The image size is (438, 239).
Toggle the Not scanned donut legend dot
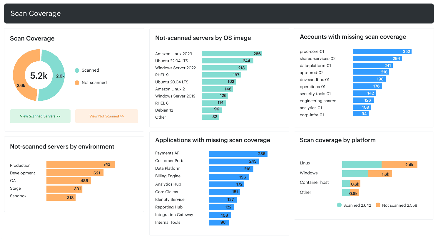coord(77,83)
